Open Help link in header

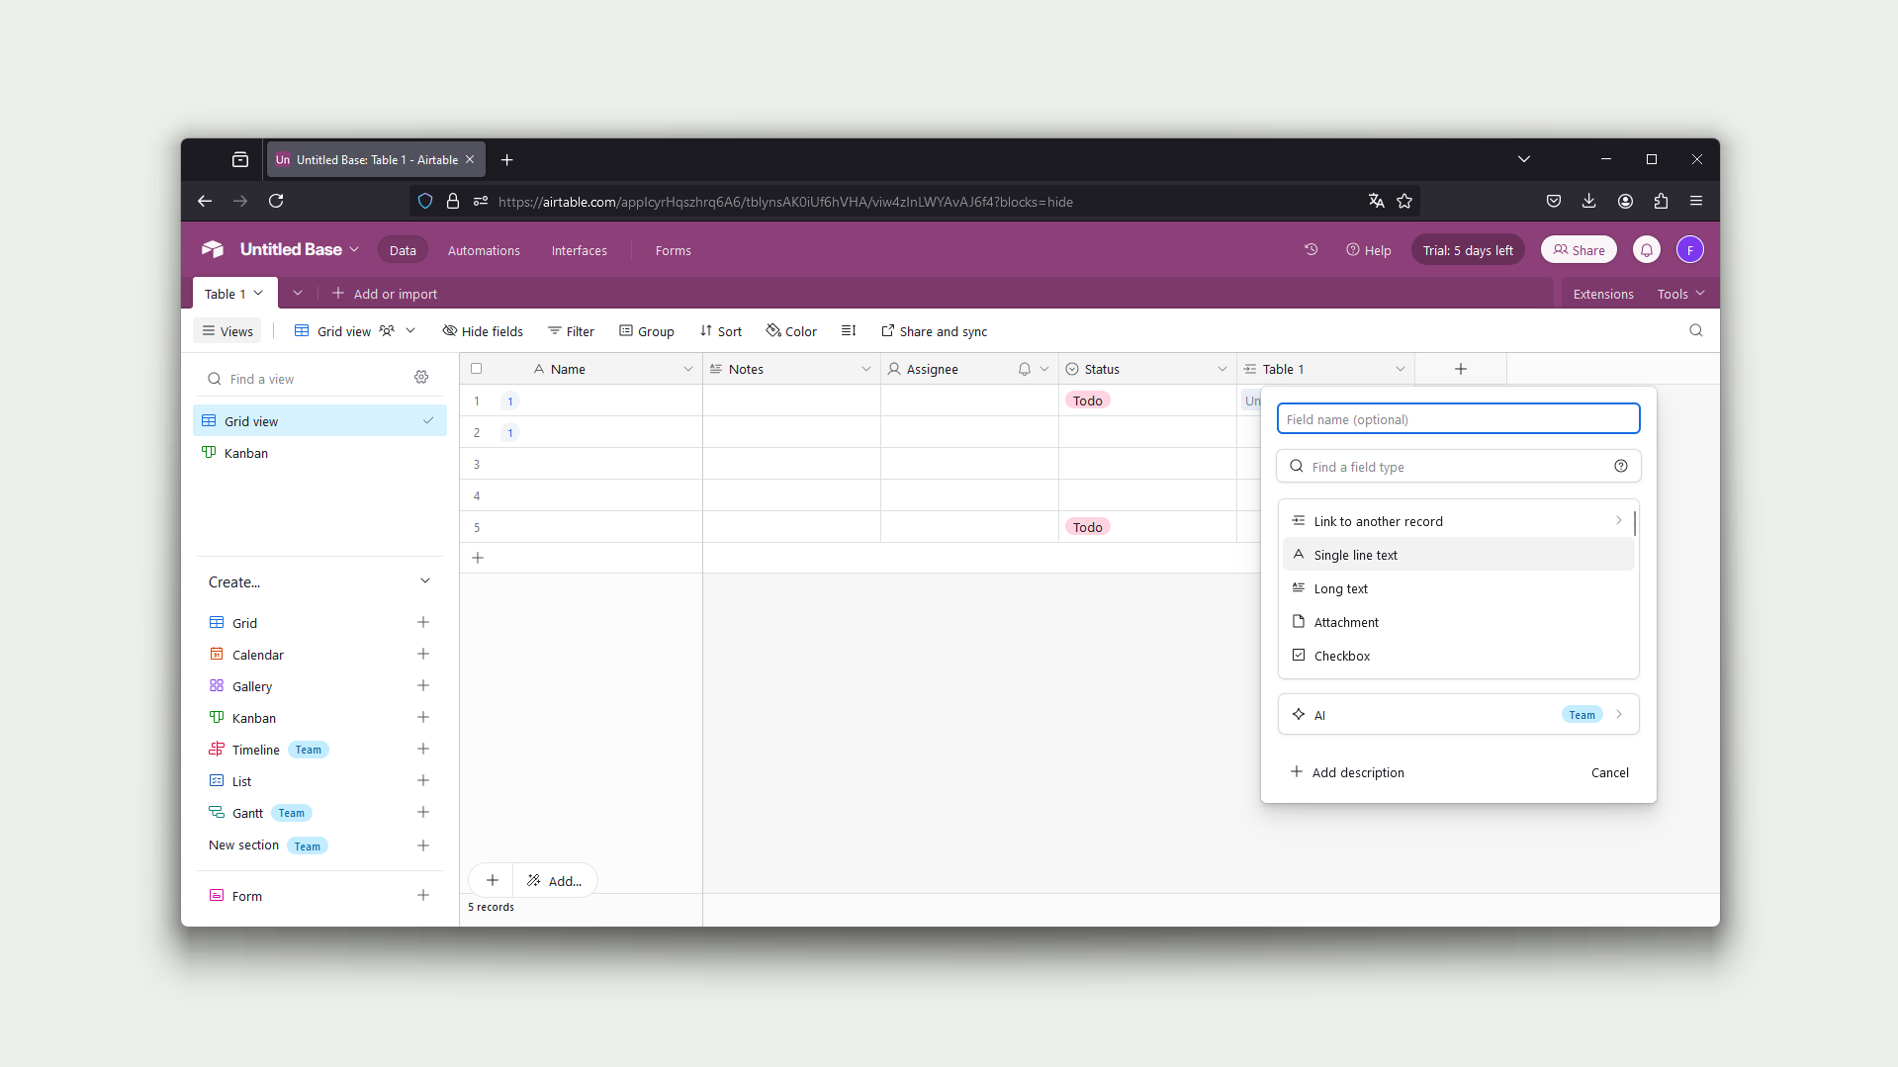point(1369,250)
